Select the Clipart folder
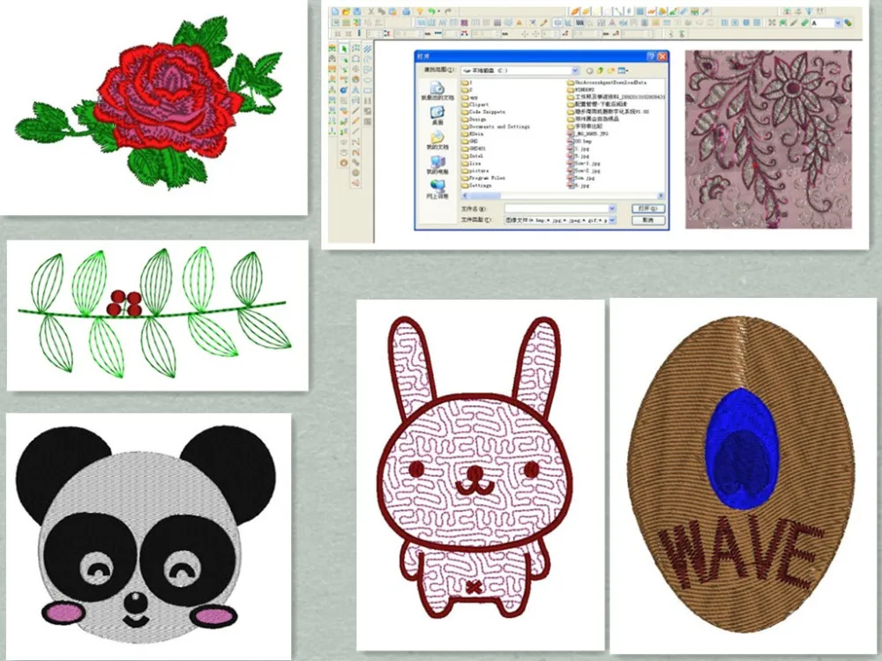 click(475, 105)
